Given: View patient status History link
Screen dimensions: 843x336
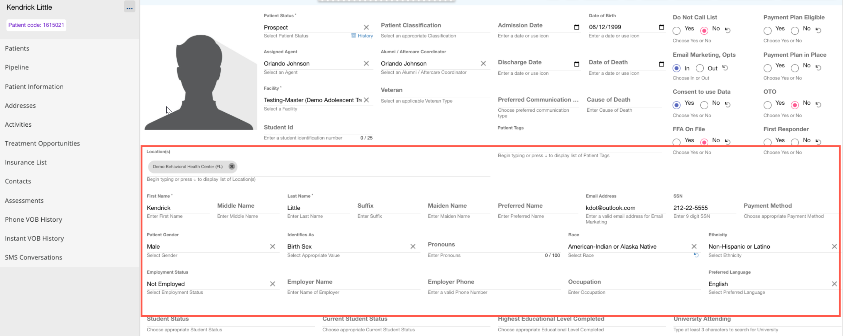Looking at the screenshot, I should 365,36.
